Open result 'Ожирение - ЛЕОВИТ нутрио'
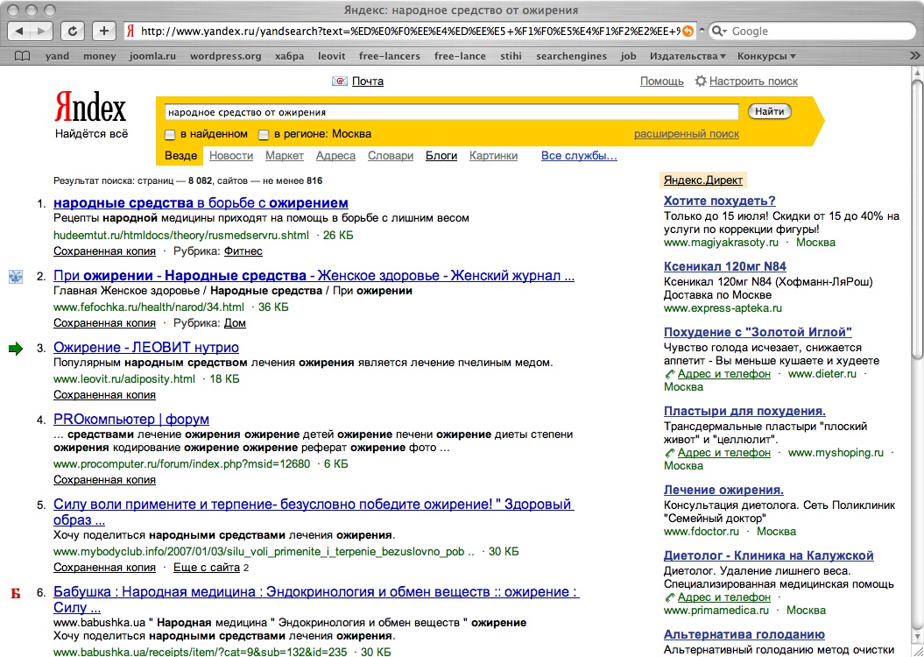The width and height of the screenshot is (924, 657). (145, 347)
